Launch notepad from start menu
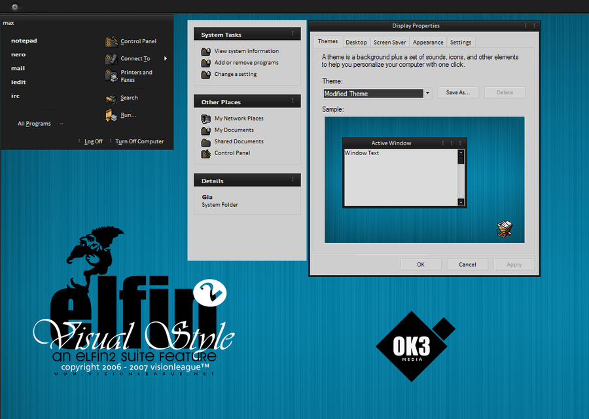Viewport: 589px width, 419px height. tap(24, 41)
